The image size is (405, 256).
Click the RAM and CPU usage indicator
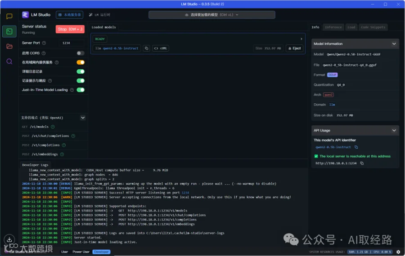pos(370,252)
